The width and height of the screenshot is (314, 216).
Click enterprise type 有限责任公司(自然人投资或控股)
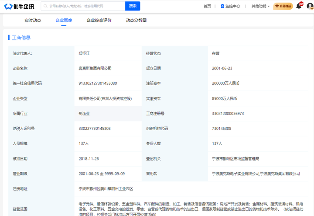point(105,98)
